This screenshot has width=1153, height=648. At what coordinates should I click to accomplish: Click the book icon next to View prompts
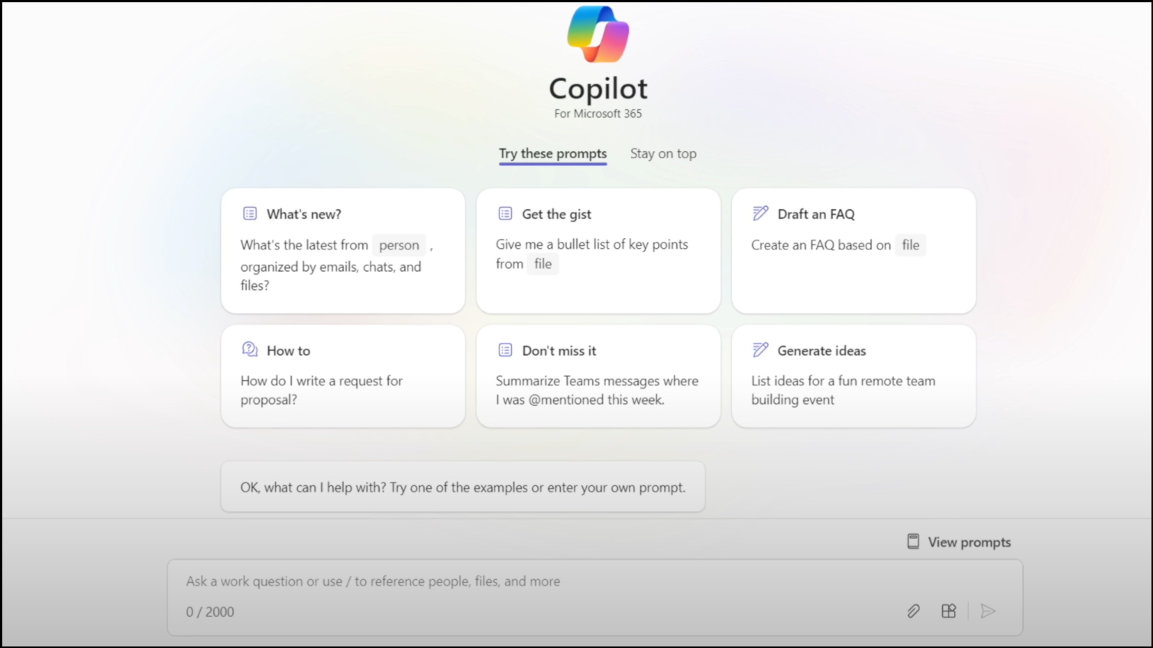tap(912, 540)
